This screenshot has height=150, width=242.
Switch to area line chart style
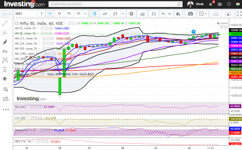tap(105, 14)
